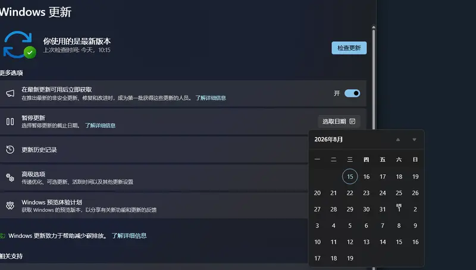
Task: Select date 9 in the calendar
Action: pos(415,226)
